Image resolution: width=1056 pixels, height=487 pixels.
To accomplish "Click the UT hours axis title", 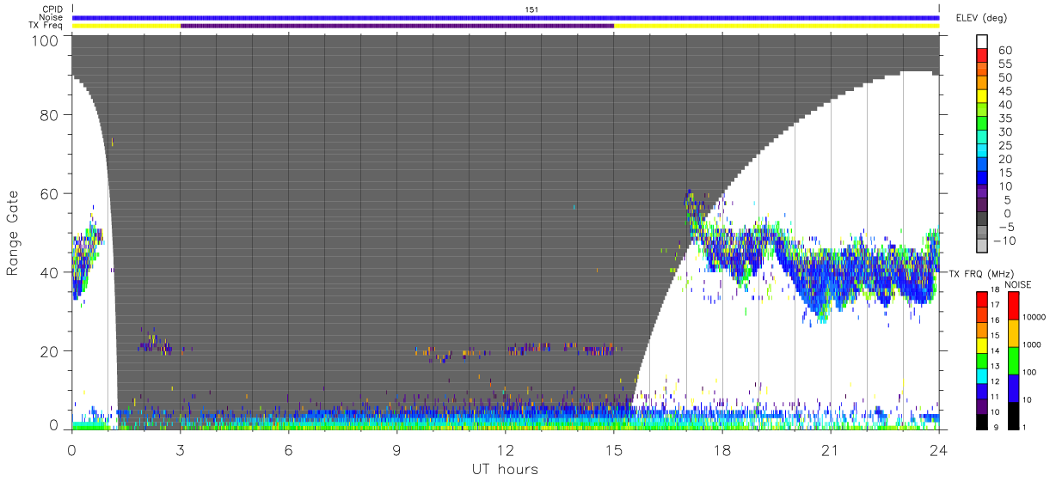I will pos(505,469).
